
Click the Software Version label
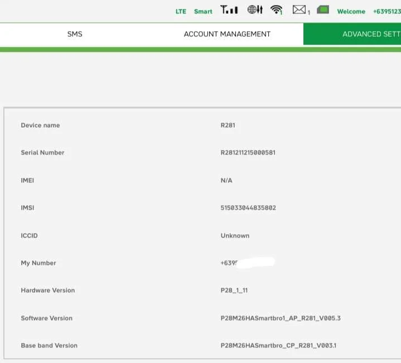click(x=46, y=318)
